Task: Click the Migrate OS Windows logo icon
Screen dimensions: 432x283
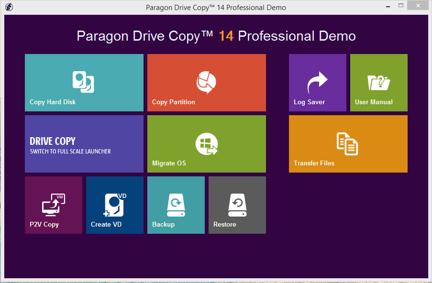Action: click(x=207, y=144)
